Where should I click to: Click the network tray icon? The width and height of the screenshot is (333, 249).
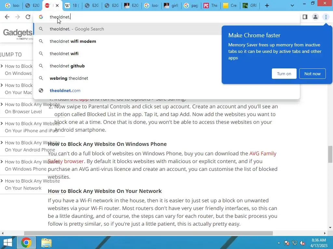295,243
